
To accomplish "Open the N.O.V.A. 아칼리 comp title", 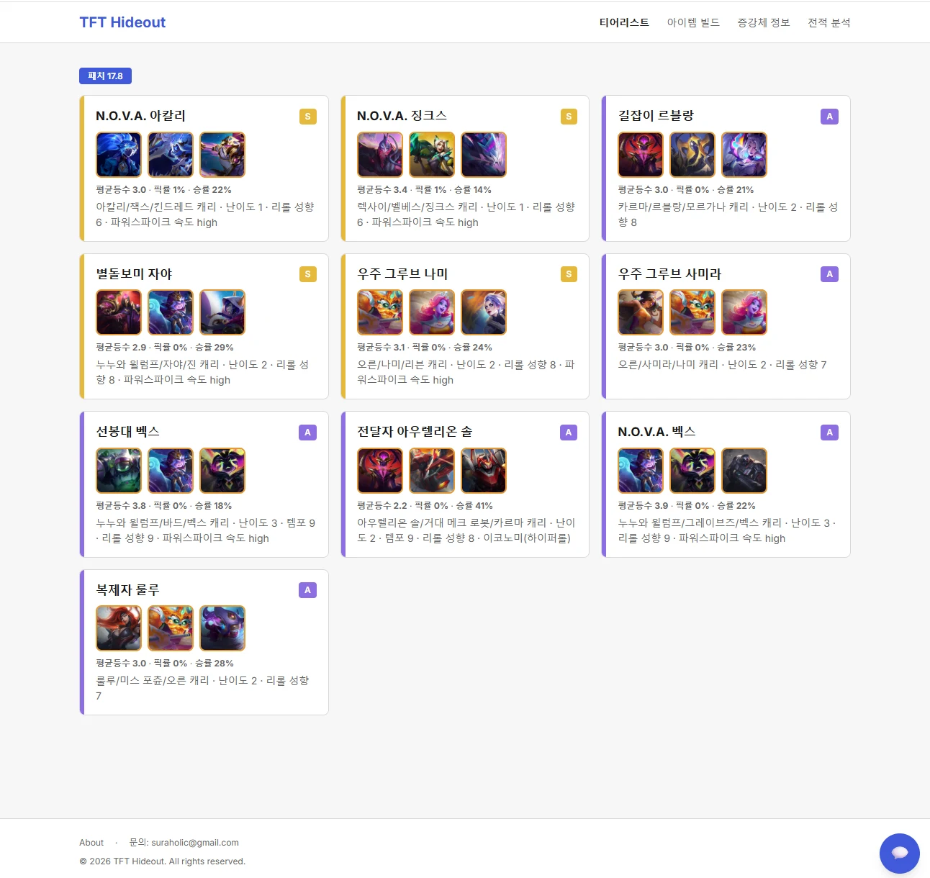I will (x=141, y=116).
